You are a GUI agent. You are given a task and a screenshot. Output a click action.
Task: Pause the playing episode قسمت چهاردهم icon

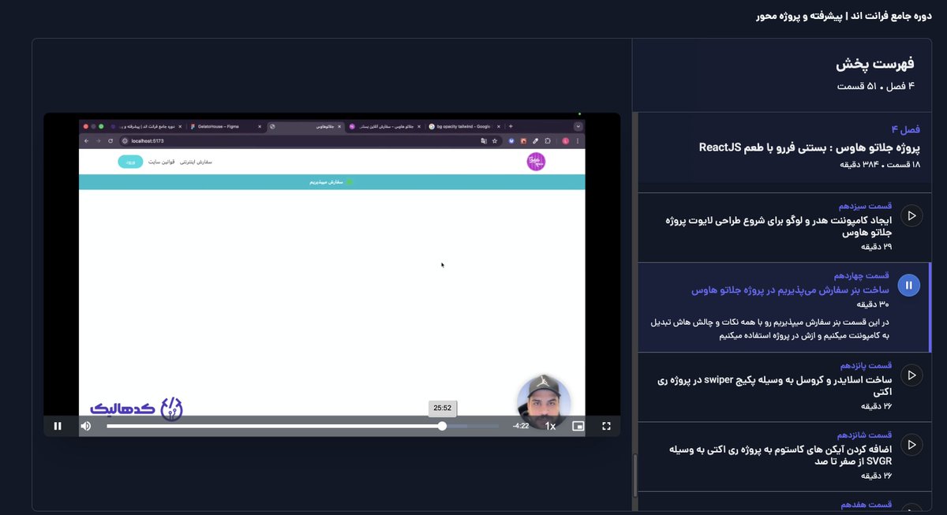click(908, 285)
